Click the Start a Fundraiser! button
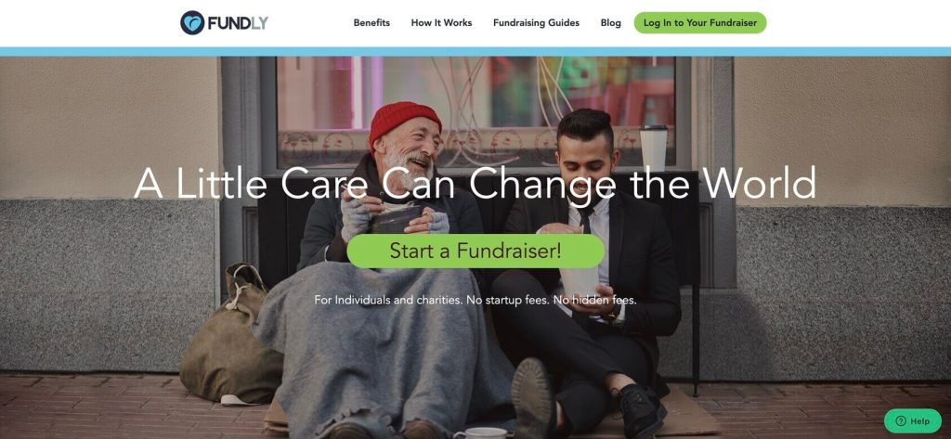 pyautogui.click(x=475, y=251)
